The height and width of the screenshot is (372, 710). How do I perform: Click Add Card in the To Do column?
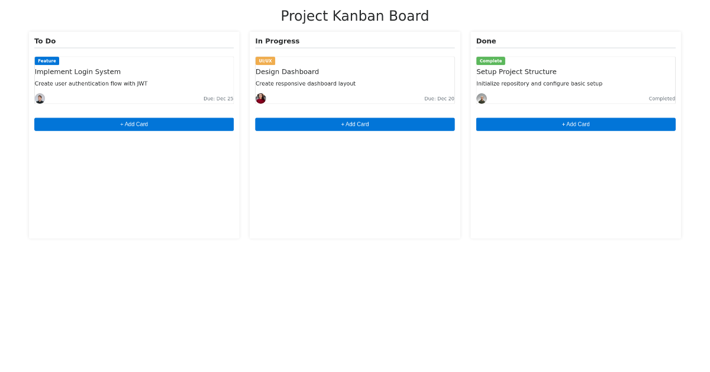pyautogui.click(x=134, y=124)
